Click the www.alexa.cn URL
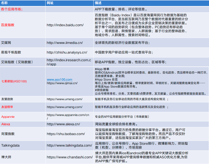The height and width of the screenshot is (164, 209). click(63, 124)
